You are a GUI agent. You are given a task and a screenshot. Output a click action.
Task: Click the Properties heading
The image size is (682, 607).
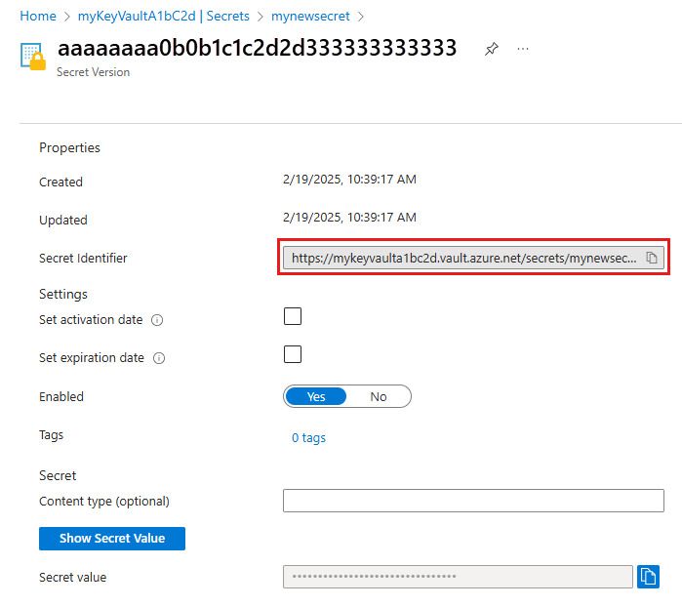click(69, 148)
